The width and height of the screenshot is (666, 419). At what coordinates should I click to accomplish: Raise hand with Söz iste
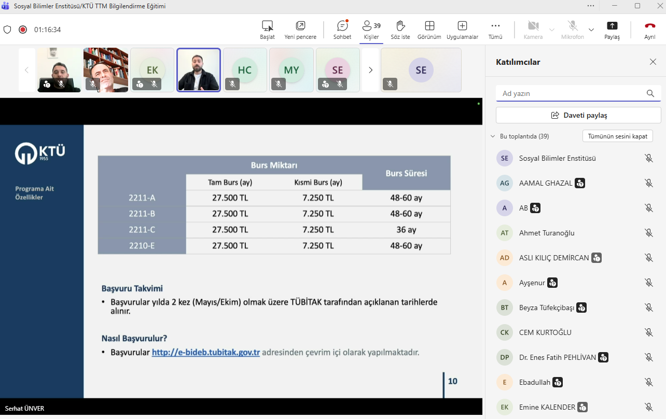400,26
